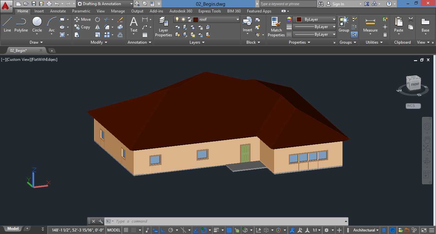Select the Line drawing tool
This screenshot has width=436, height=234.
[x=7, y=25]
